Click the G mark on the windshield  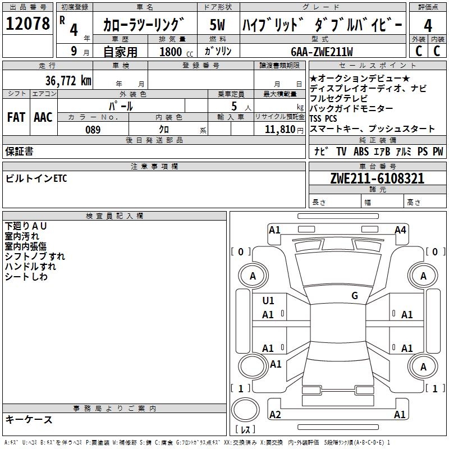(354, 296)
